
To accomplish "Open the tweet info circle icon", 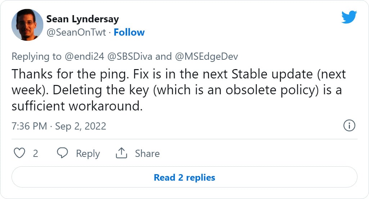I will 349,125.
